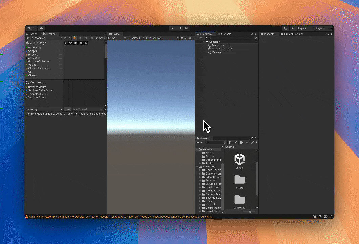Select Directional Light in the Hierarchy

coord(222,49)
